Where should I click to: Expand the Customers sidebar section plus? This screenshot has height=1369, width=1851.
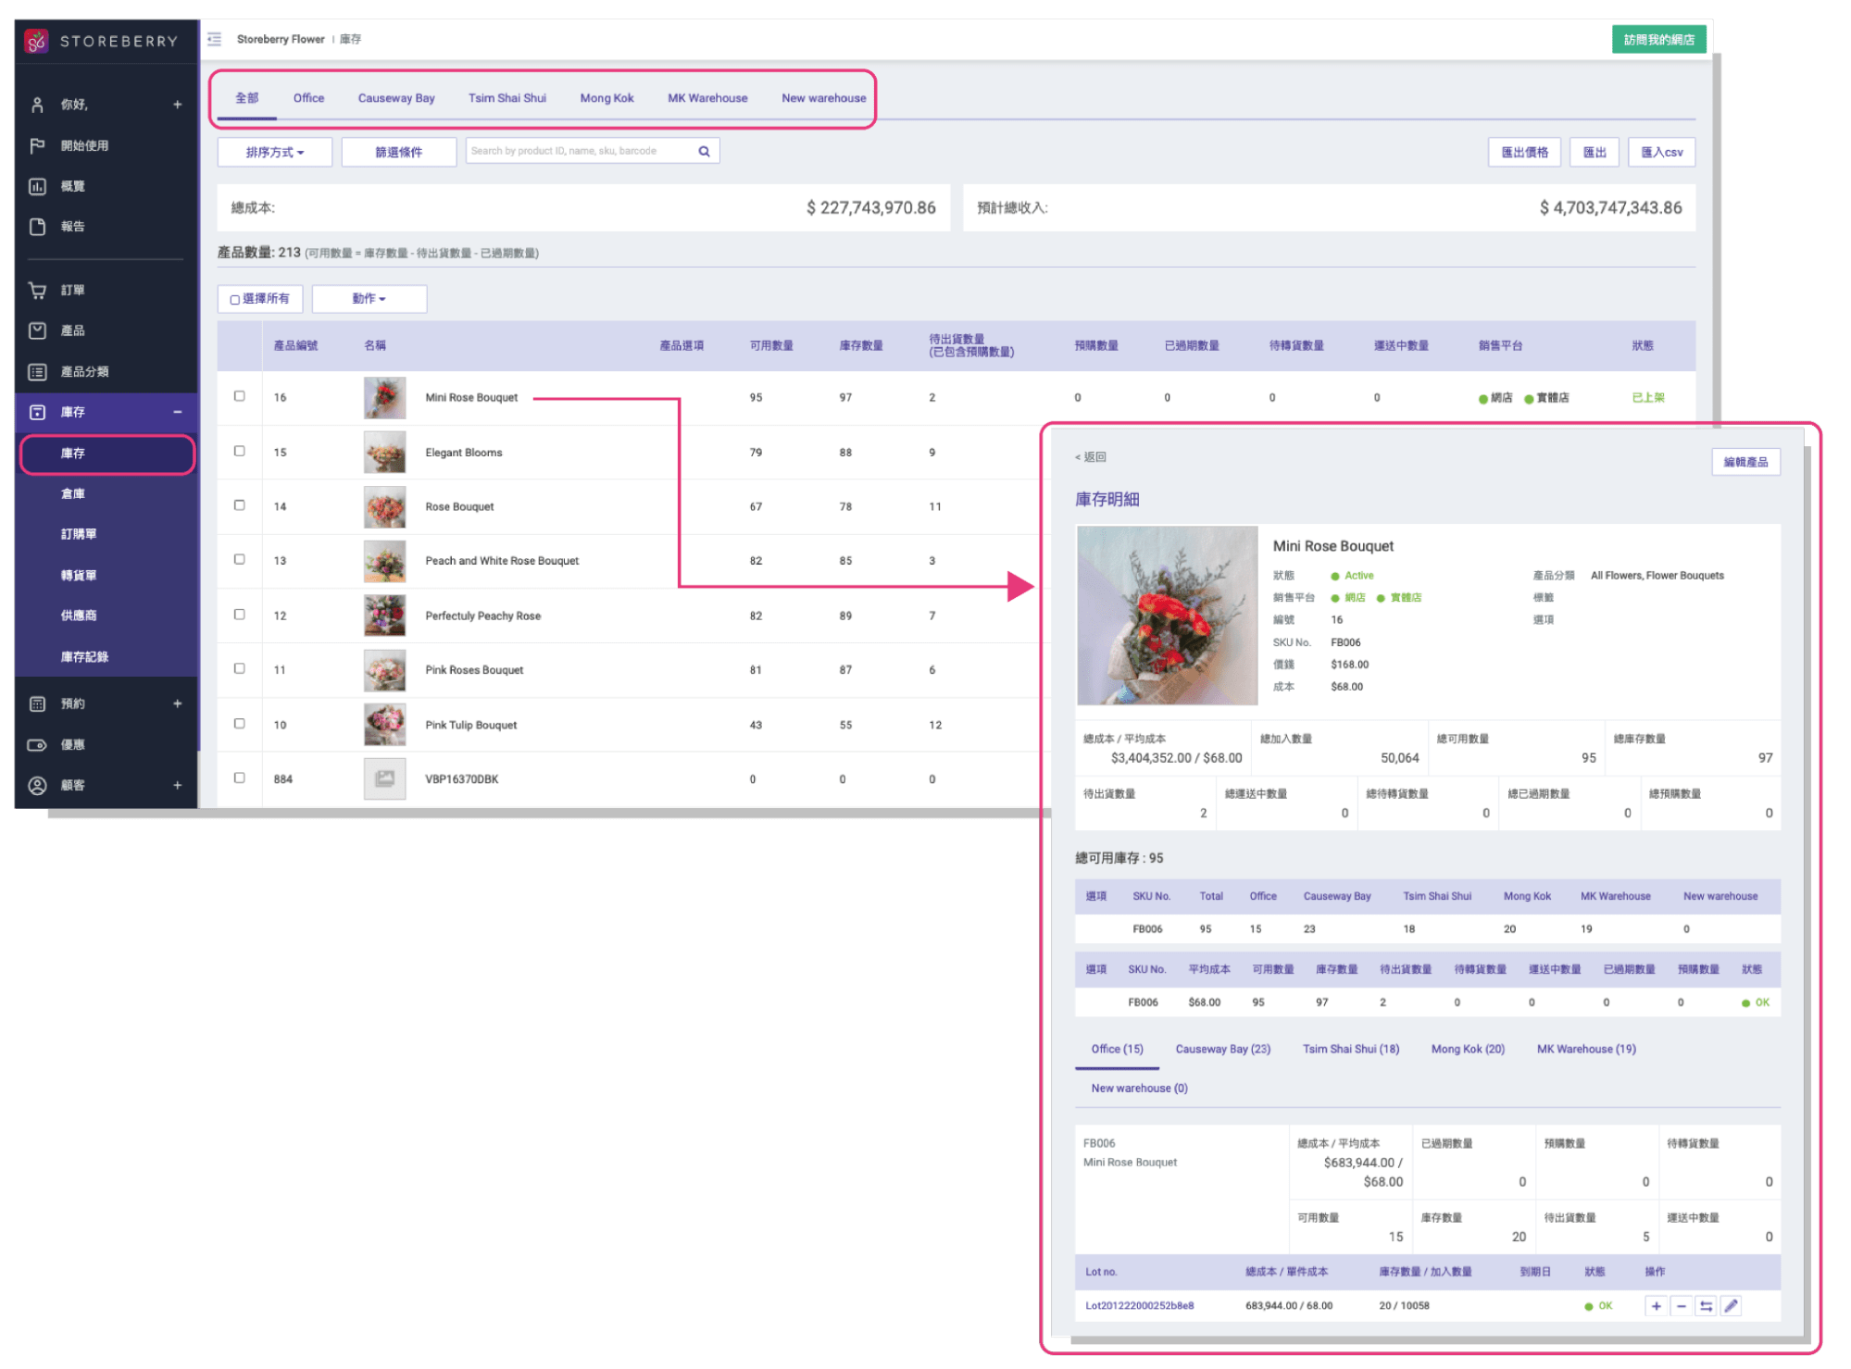tap(177, 785)
